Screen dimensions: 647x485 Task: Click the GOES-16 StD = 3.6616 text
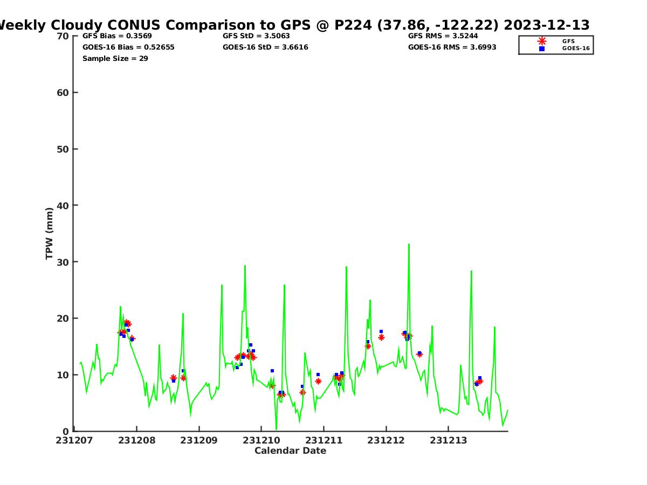[x=265, y=47]
